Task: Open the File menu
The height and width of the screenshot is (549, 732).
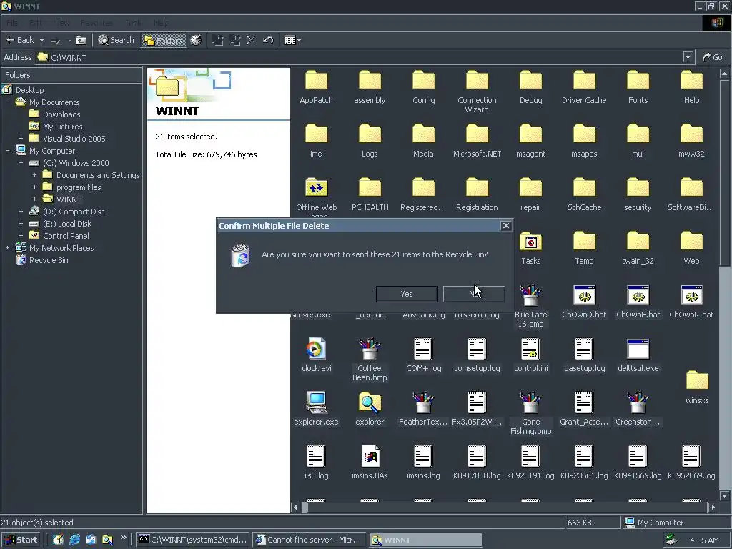Action: (x=12, y=23)
